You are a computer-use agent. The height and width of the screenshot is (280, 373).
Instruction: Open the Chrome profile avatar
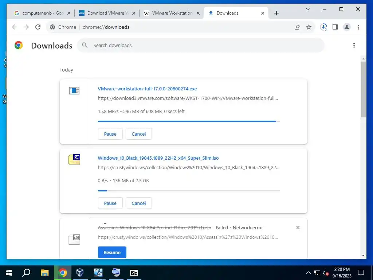(x=347, y=27)
